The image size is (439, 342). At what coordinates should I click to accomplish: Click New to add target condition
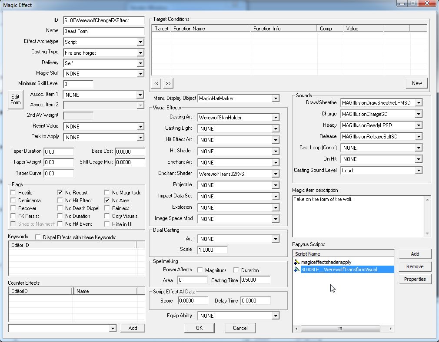coord(416,83)
